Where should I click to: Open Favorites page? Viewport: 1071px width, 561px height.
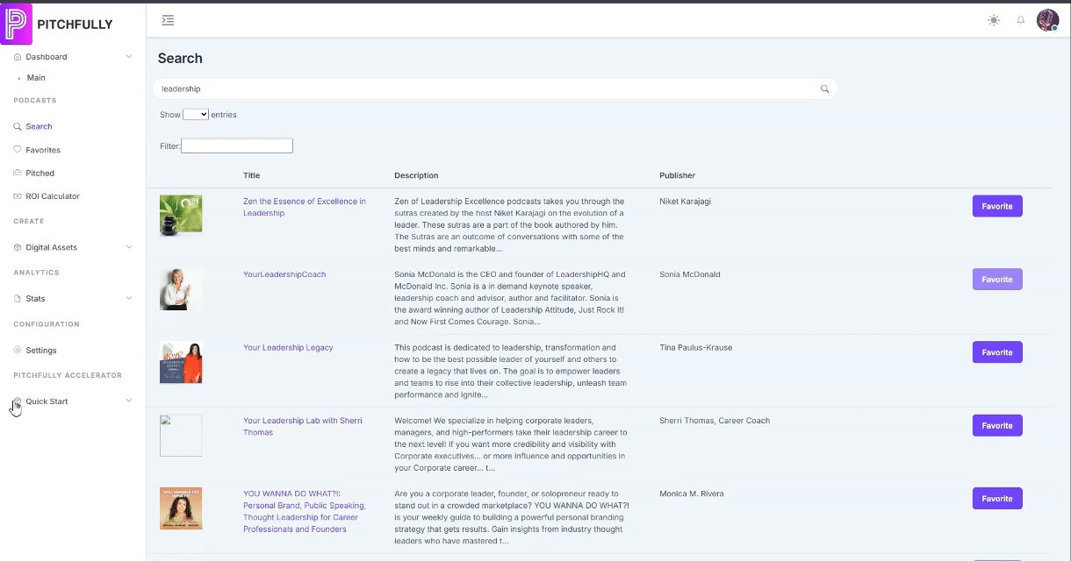pyautogui.click(x=43, y=150)
